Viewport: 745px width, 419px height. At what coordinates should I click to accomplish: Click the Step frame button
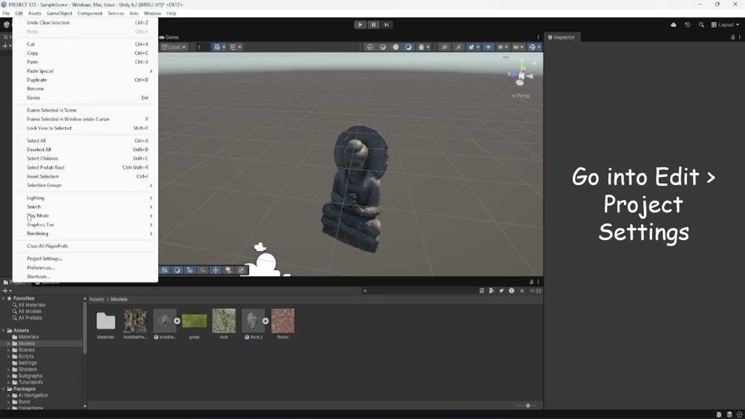click(386, 24)
